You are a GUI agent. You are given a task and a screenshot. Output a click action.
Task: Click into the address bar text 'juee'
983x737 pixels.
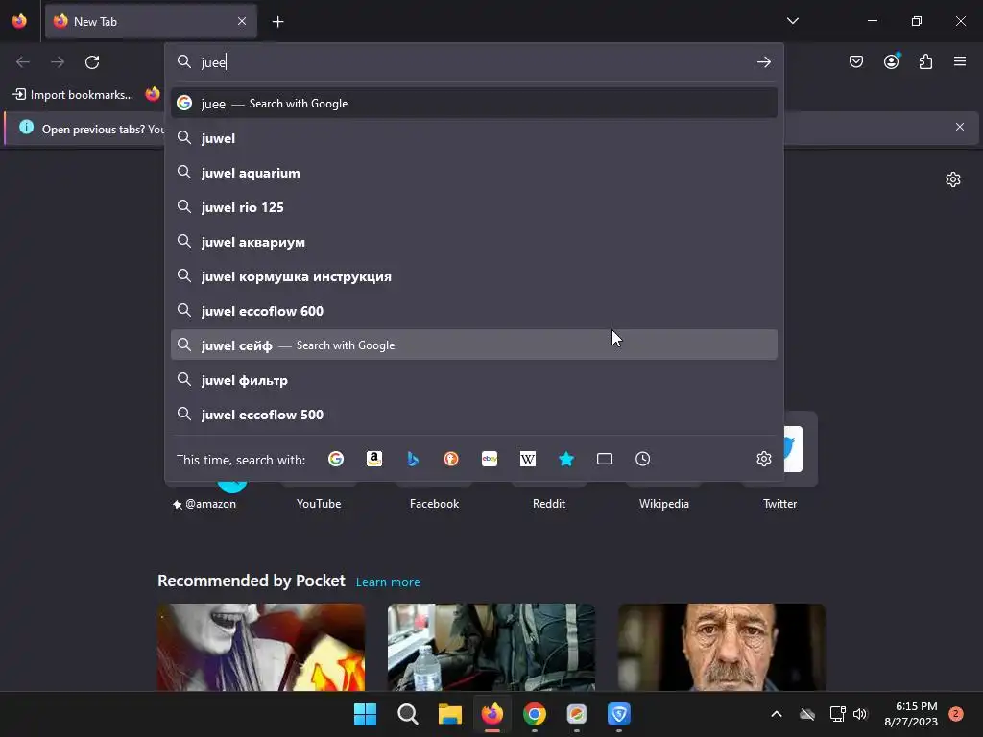point(213,62)
